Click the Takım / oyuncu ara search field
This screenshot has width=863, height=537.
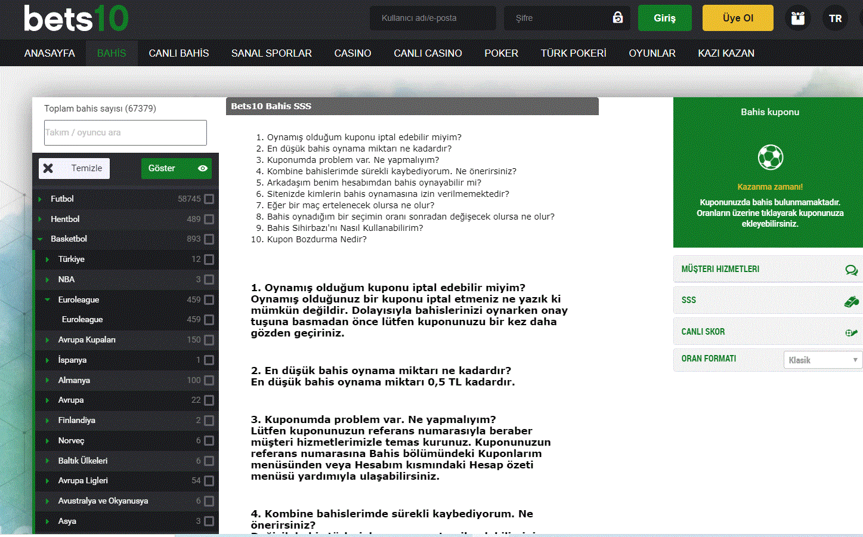125,132
